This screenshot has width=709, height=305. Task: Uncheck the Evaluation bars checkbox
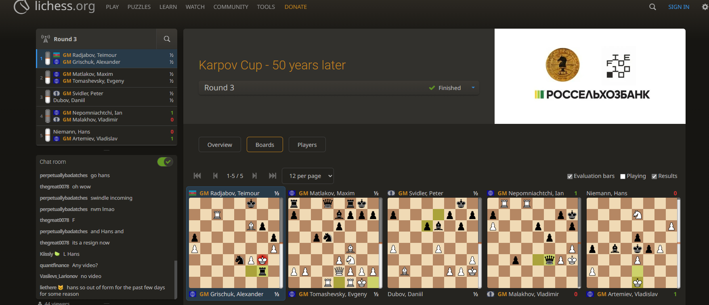(570, 176)
